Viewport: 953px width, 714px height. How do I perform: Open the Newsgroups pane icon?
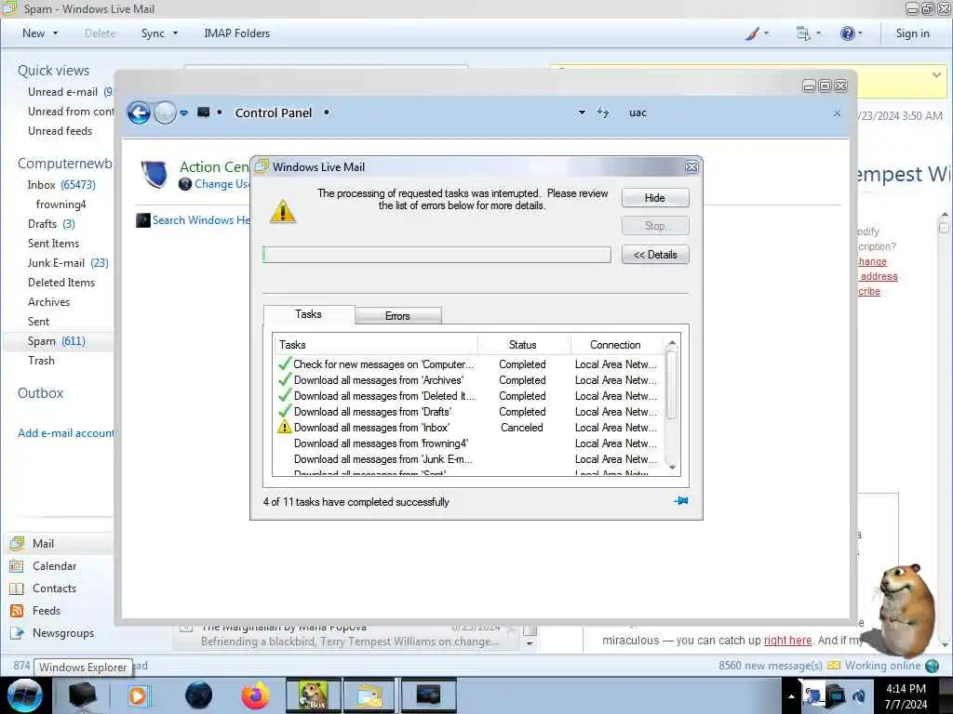pos(17,633)
